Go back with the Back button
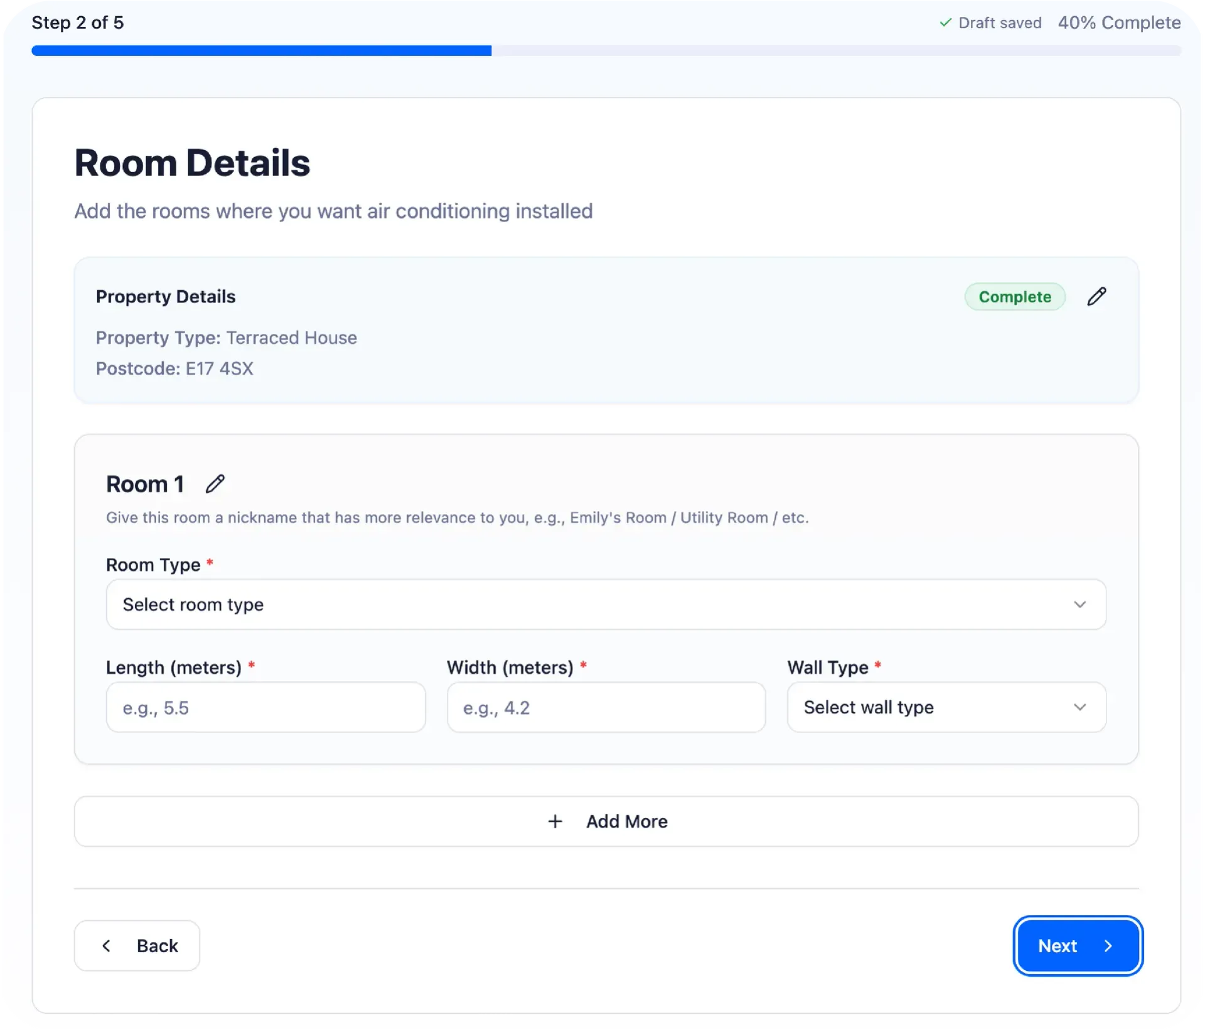The height and width of the screenshot is (1030, 1205). coord(137,946)
